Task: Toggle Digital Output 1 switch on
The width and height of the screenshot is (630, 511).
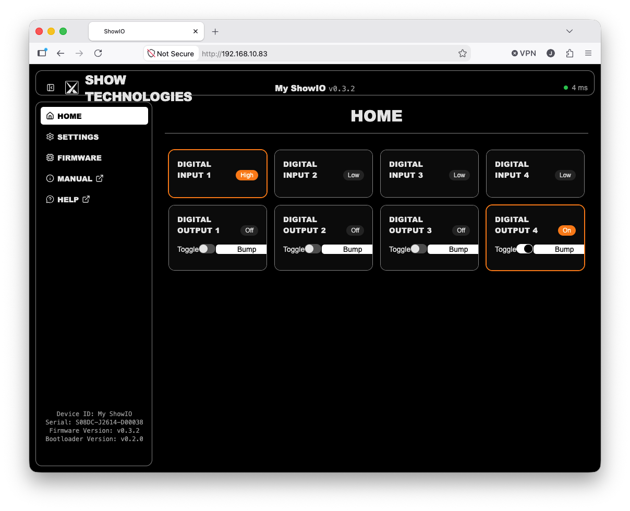Action: (x=207, y=249)
